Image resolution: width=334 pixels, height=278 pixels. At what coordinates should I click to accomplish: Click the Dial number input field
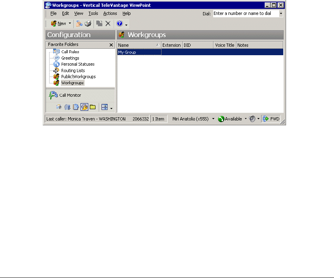click(x=246, y=13)
